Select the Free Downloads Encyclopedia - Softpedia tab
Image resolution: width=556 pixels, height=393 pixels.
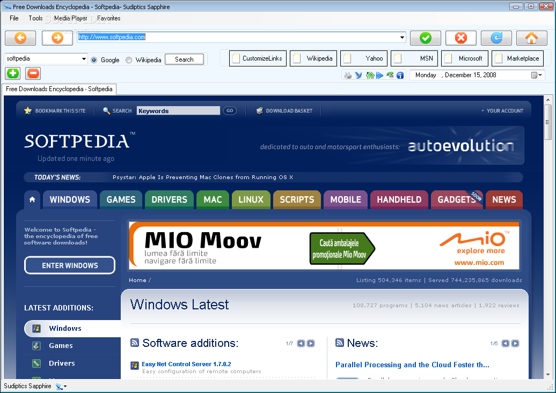pyautogui.click(x=59, y=89)
